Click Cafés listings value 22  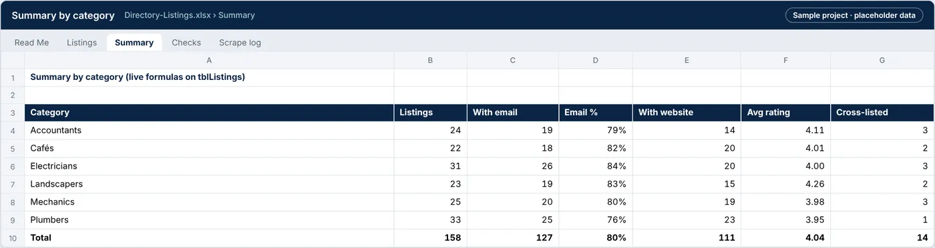pyautogui.click(x=430, y=149)
